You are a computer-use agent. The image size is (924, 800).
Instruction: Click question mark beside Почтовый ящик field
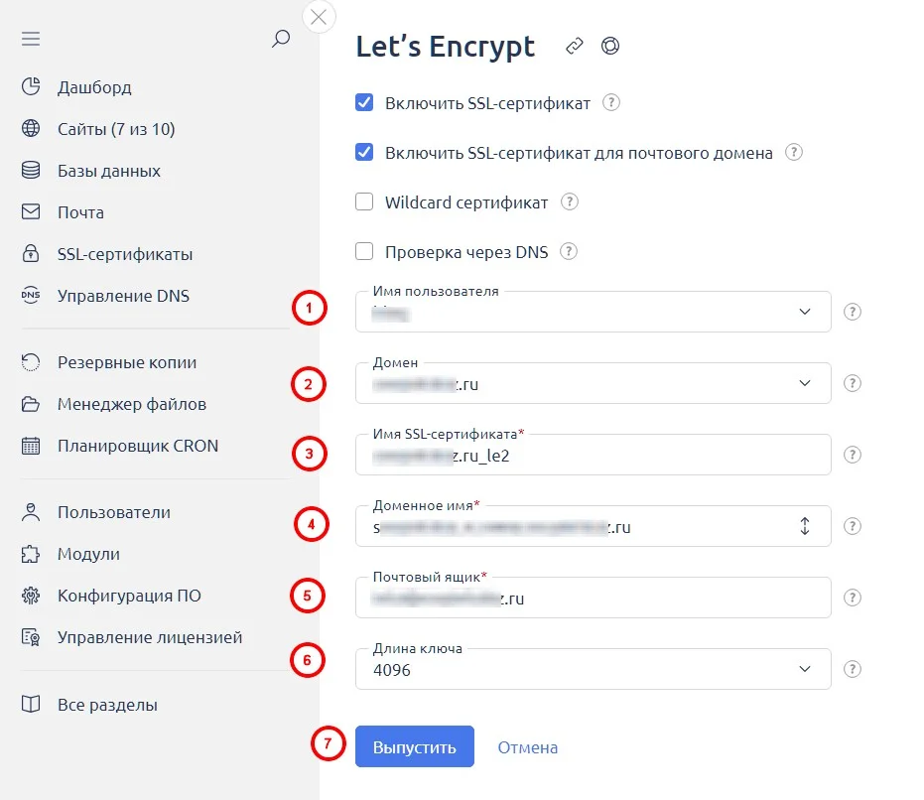[853, 598]
